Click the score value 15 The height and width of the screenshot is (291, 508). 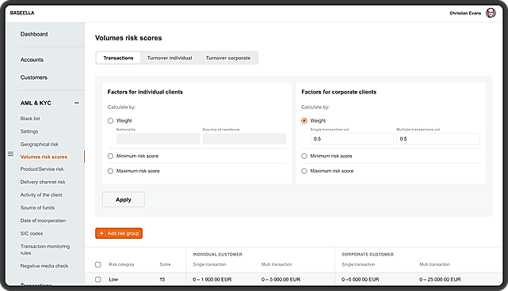coord(162,279)
